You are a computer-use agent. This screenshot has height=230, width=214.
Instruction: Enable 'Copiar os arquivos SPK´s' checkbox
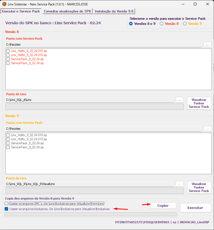point(6,204)
